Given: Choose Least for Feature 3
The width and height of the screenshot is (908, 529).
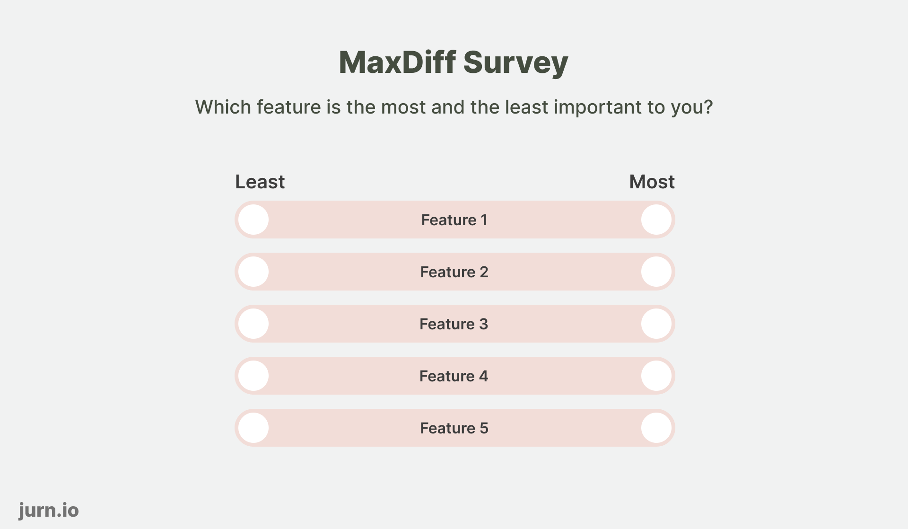Looking at the screenshot, I should point(253,323).
